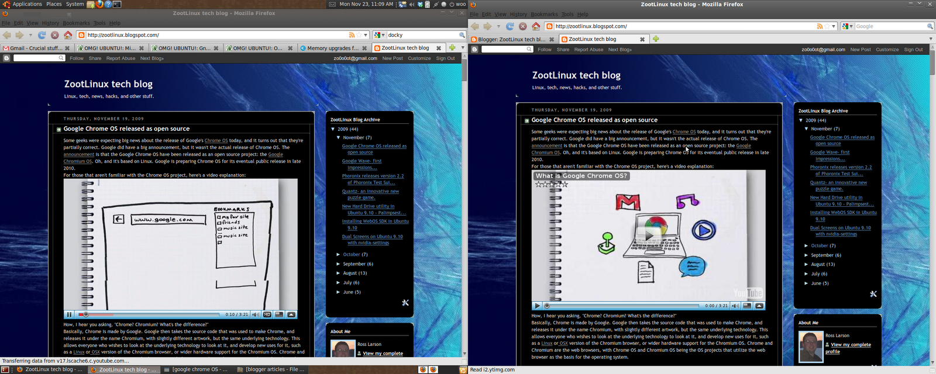Screen dimensions: 936x374
Task: Subscribe via RSS icon in right address bar
Action: pyautogui.click(x=820, y=26)
